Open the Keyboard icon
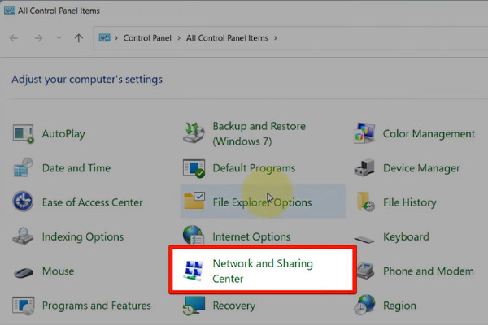Screen dimensions: 488x325 click(x=364, y=240)
